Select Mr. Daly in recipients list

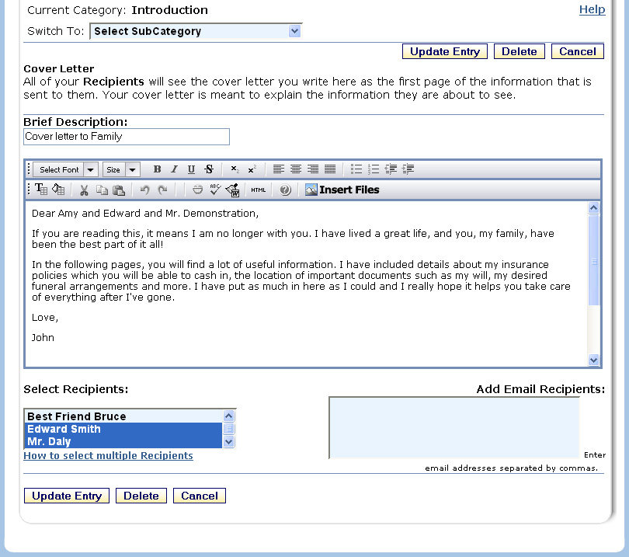click(123, 441)
